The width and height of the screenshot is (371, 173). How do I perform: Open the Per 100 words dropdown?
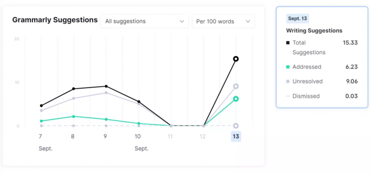tap(224, 21)
